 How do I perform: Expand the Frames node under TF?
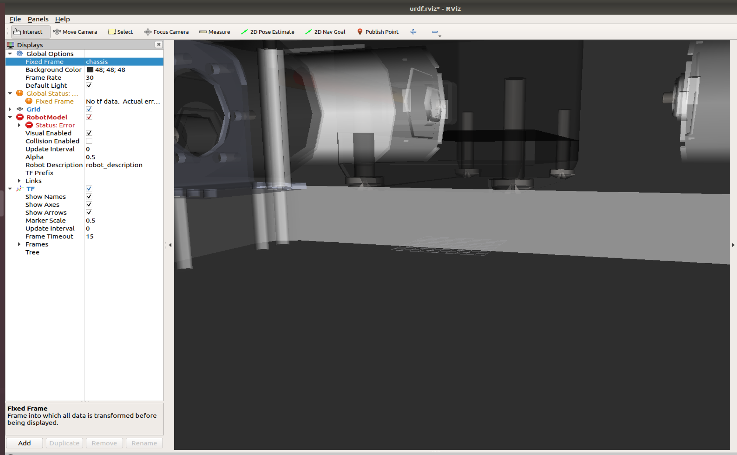tap(19, 244)
